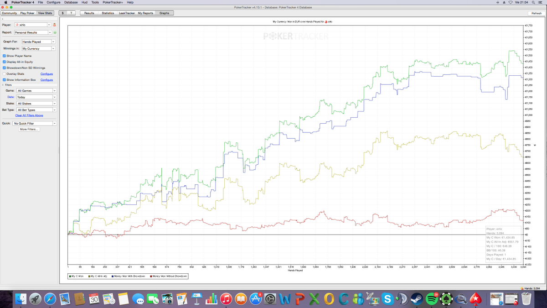Uncheck Show Player Name

click(5, 56)
